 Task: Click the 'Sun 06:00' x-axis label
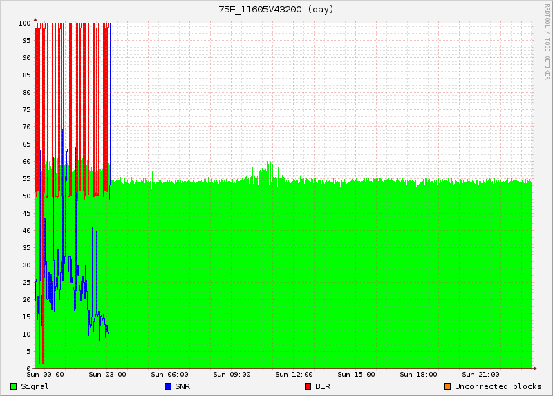click(x=169, y=374)
